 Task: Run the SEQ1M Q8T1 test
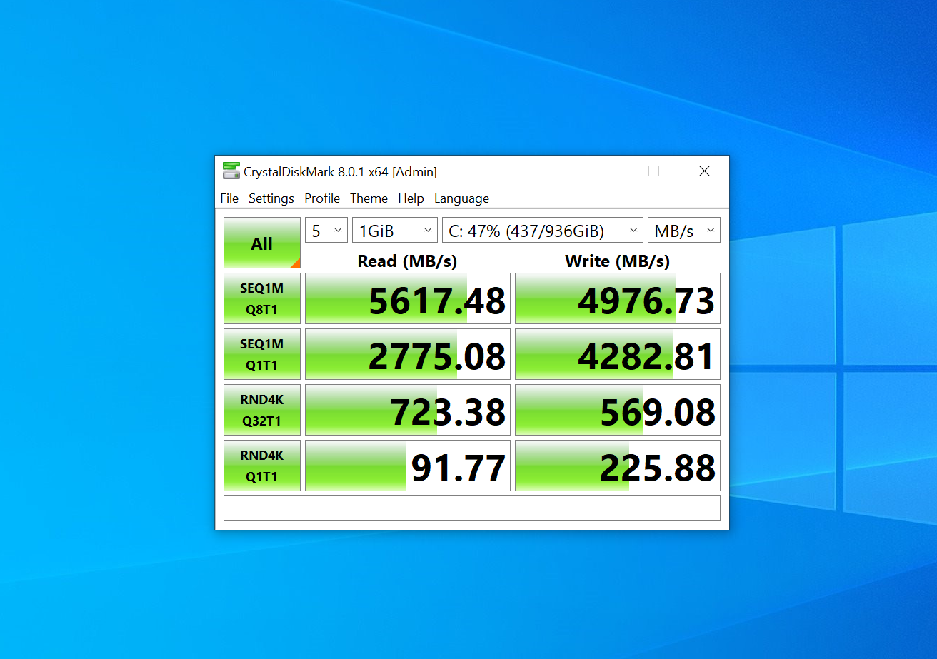pyautogui.click(x=262, y=298)
